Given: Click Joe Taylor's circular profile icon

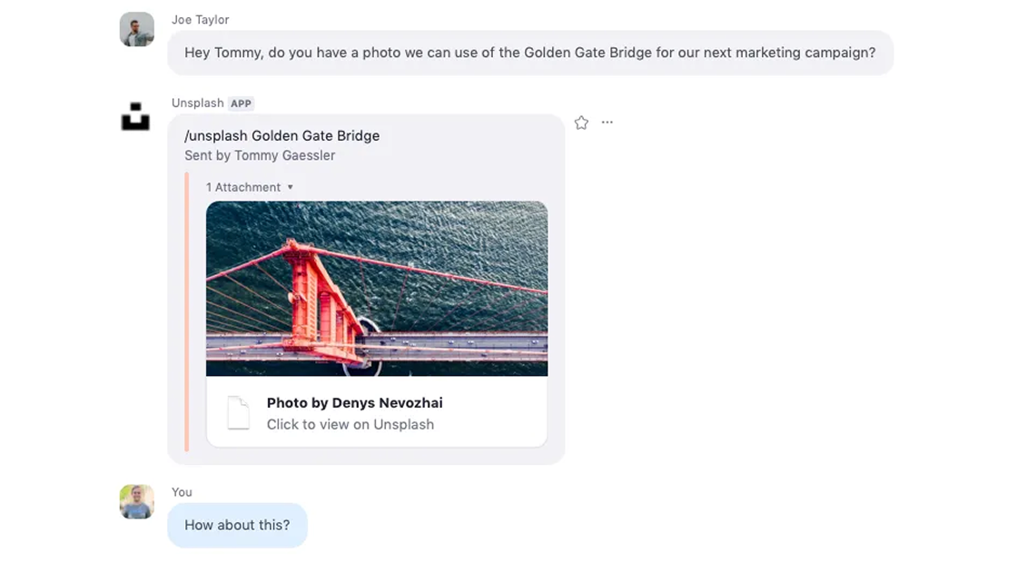Looking at the screenshot, I should tap(136, 28).
